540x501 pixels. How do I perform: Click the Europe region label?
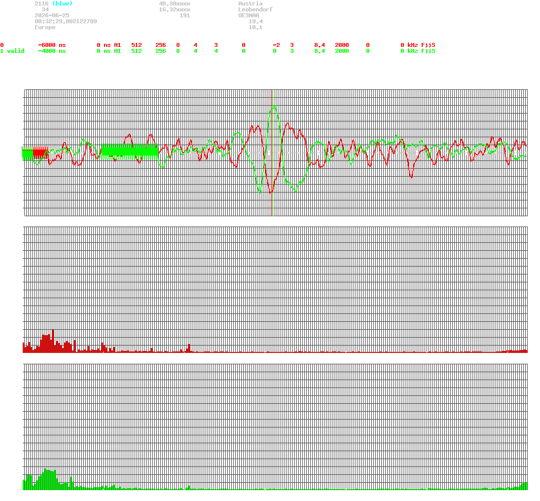[x=45, y=27]
